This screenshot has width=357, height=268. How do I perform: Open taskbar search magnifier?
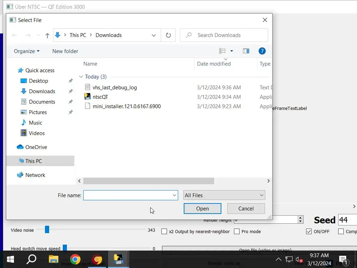tap(32, 259)
